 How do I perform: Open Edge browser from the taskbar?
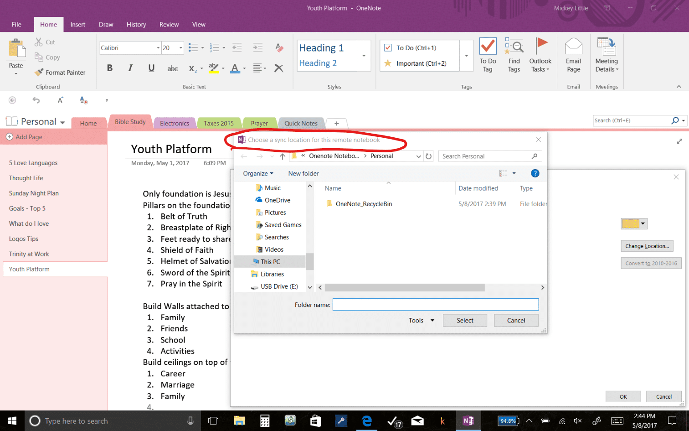[366, 421]
